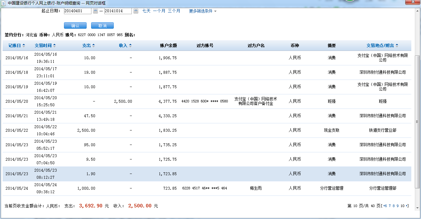Image resolution: width=421 pixels, height=219 pixels.
Task: Select the 七天 quick date range
Action: (x=146, y=11)
